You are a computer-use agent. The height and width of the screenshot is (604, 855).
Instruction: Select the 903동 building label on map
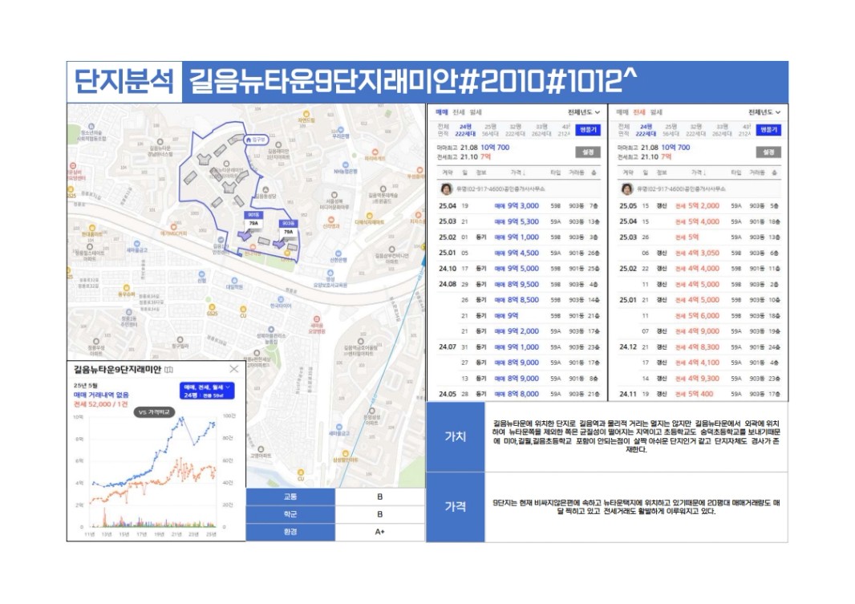coord(289,223)
